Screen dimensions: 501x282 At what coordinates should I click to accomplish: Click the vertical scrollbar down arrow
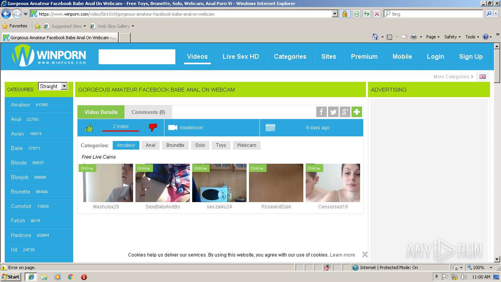pyautogui.click(x=497, y=259)
